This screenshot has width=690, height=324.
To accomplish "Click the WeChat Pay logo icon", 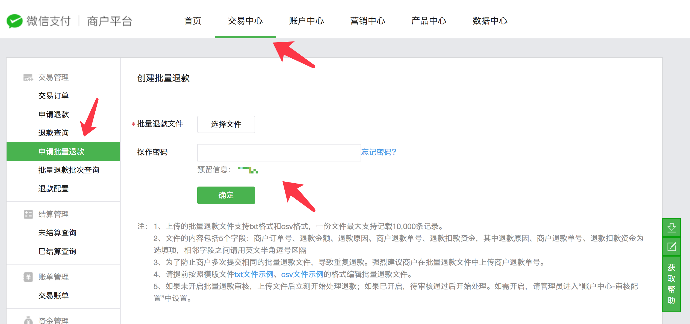I will (x=14, y=21).
